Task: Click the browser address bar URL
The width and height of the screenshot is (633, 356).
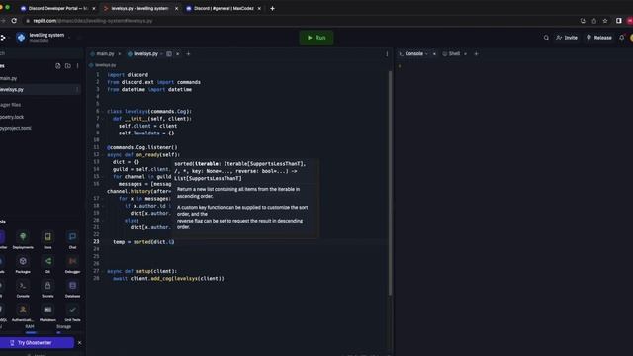Action: [93, 21]
